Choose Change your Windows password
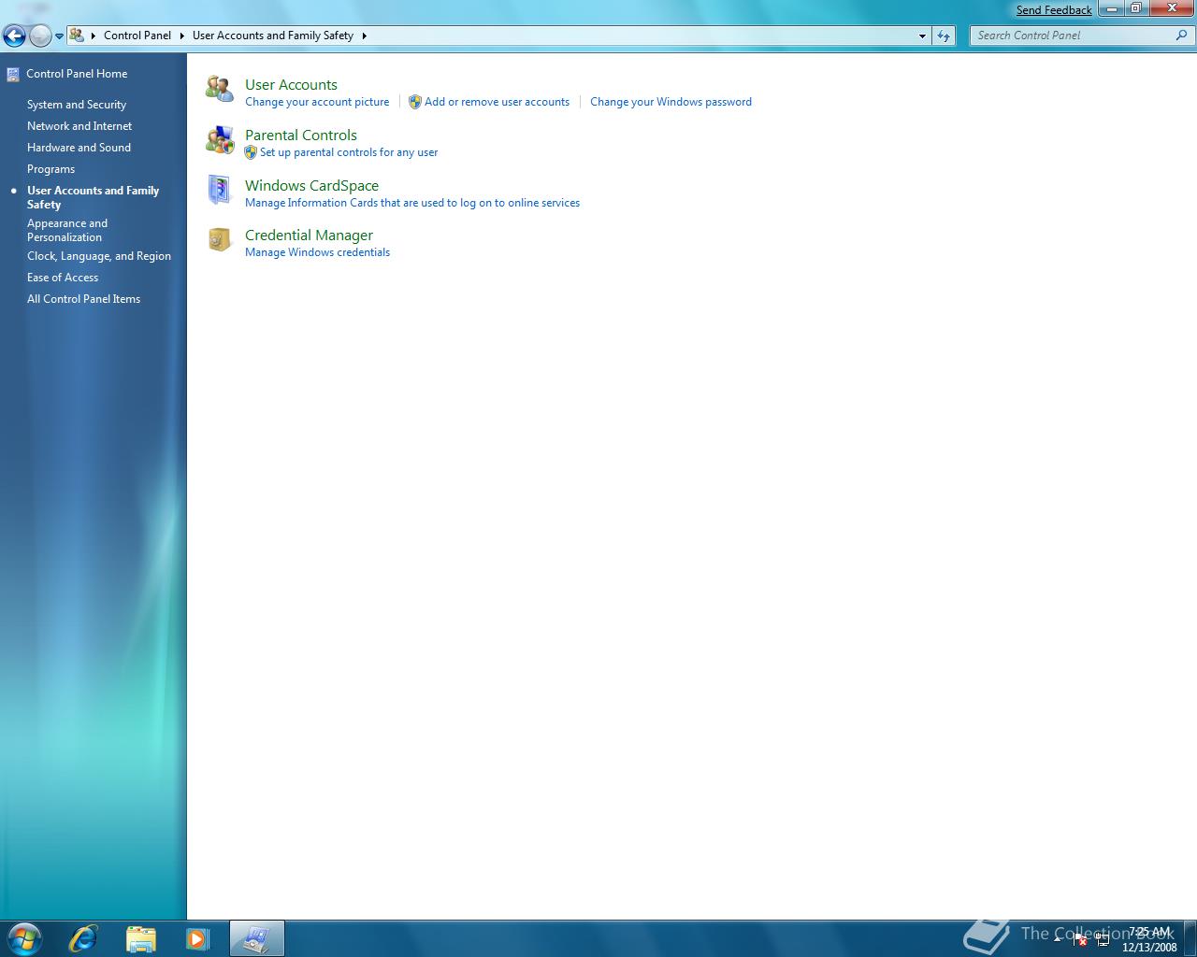 [671, 102]
